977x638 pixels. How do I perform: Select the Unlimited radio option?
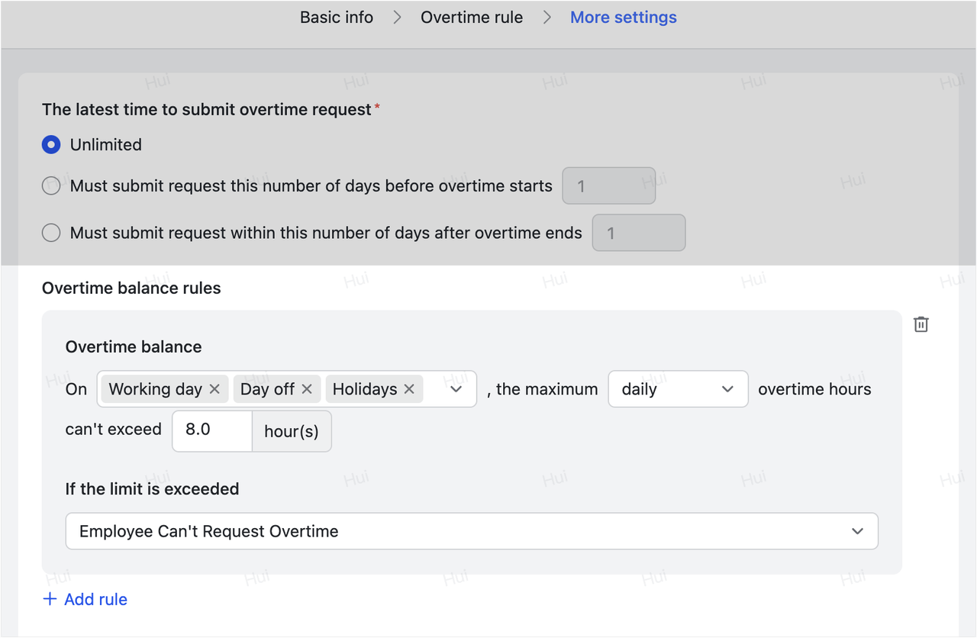pyautogui.click(x=51, y=145)
